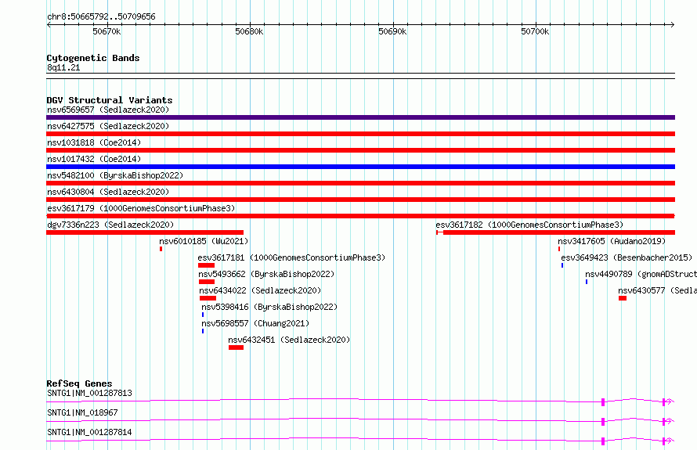Select nsv5398416 (ByrskaBishop2022) label

269,307
